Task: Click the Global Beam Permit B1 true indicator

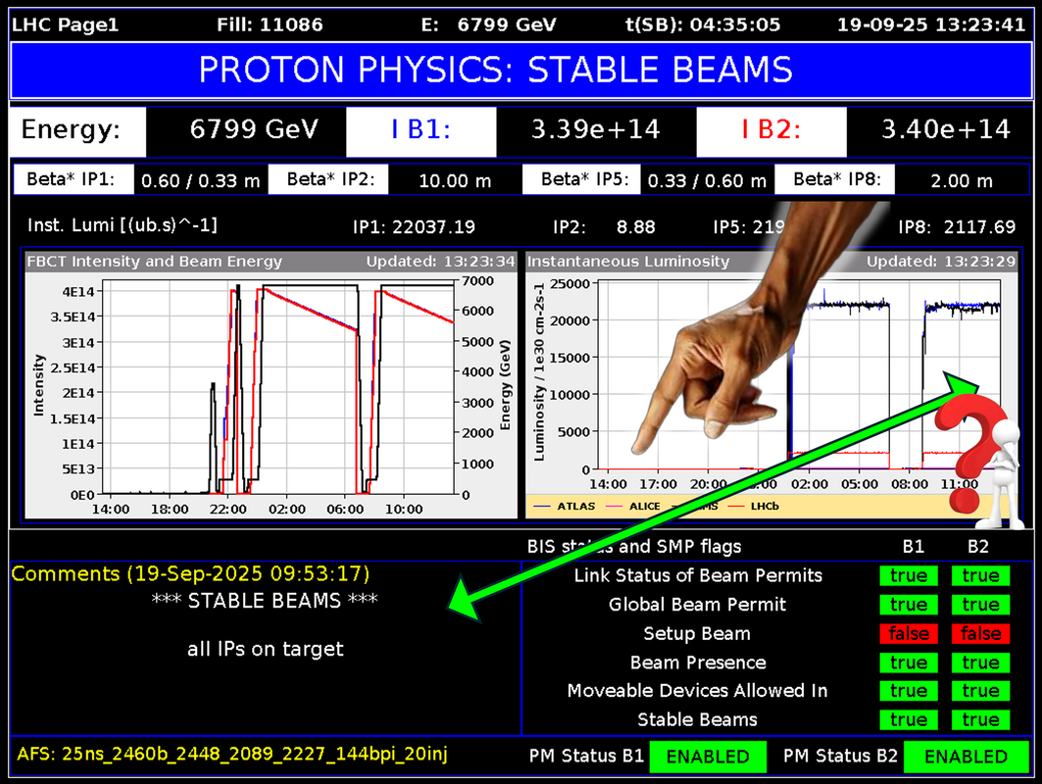Action: 909,605
